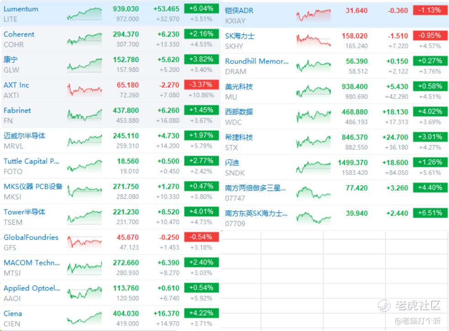Click the Ciena price 404.030
This screenshot has height=331, width=449.
126,314
